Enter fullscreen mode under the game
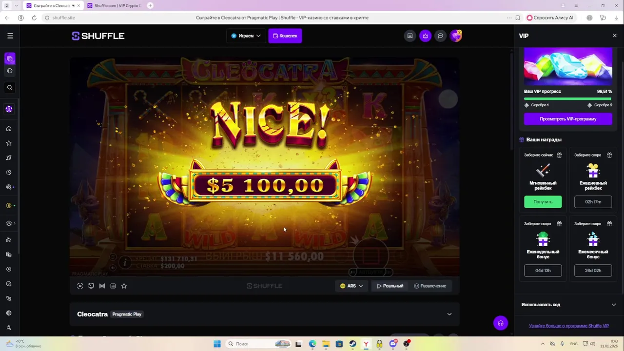624x351 pixels. pos(80,286)
